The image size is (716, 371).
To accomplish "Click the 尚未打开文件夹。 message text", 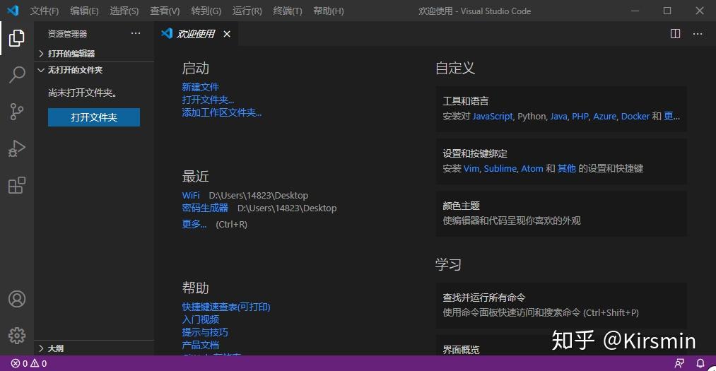I will [x=83, y=93].
